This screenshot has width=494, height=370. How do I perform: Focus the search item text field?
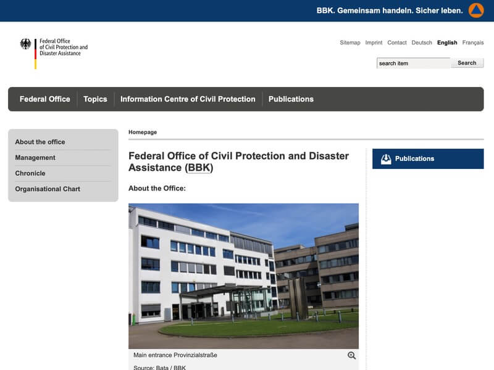[413, 63]
